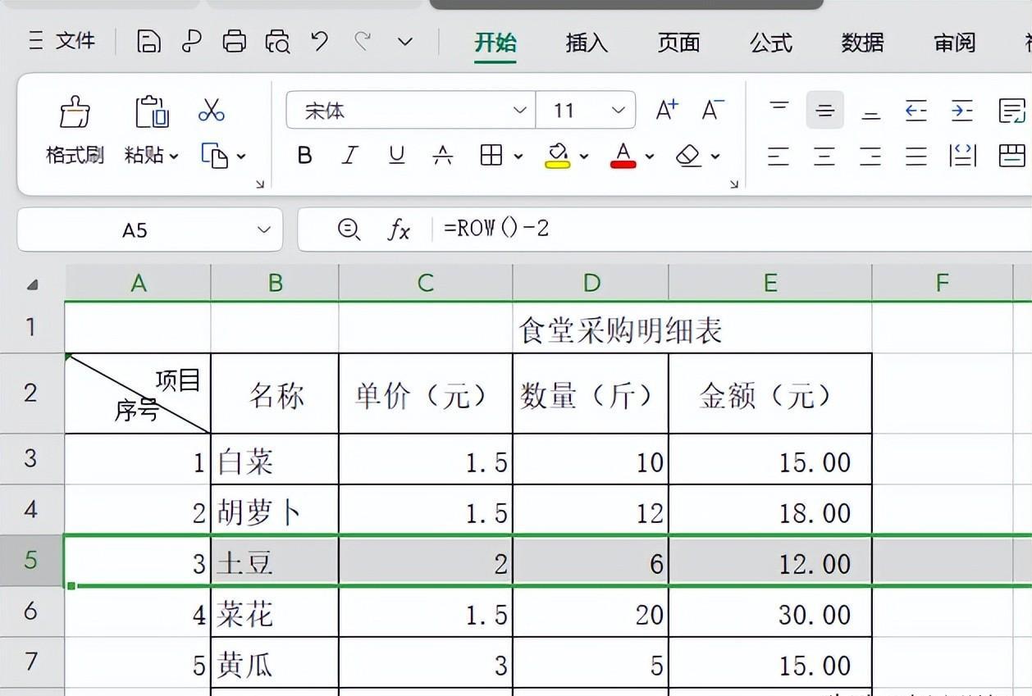Open the Name Box dropdown arrow
This screenshot has width=1032, height=696.
(264, 230)
